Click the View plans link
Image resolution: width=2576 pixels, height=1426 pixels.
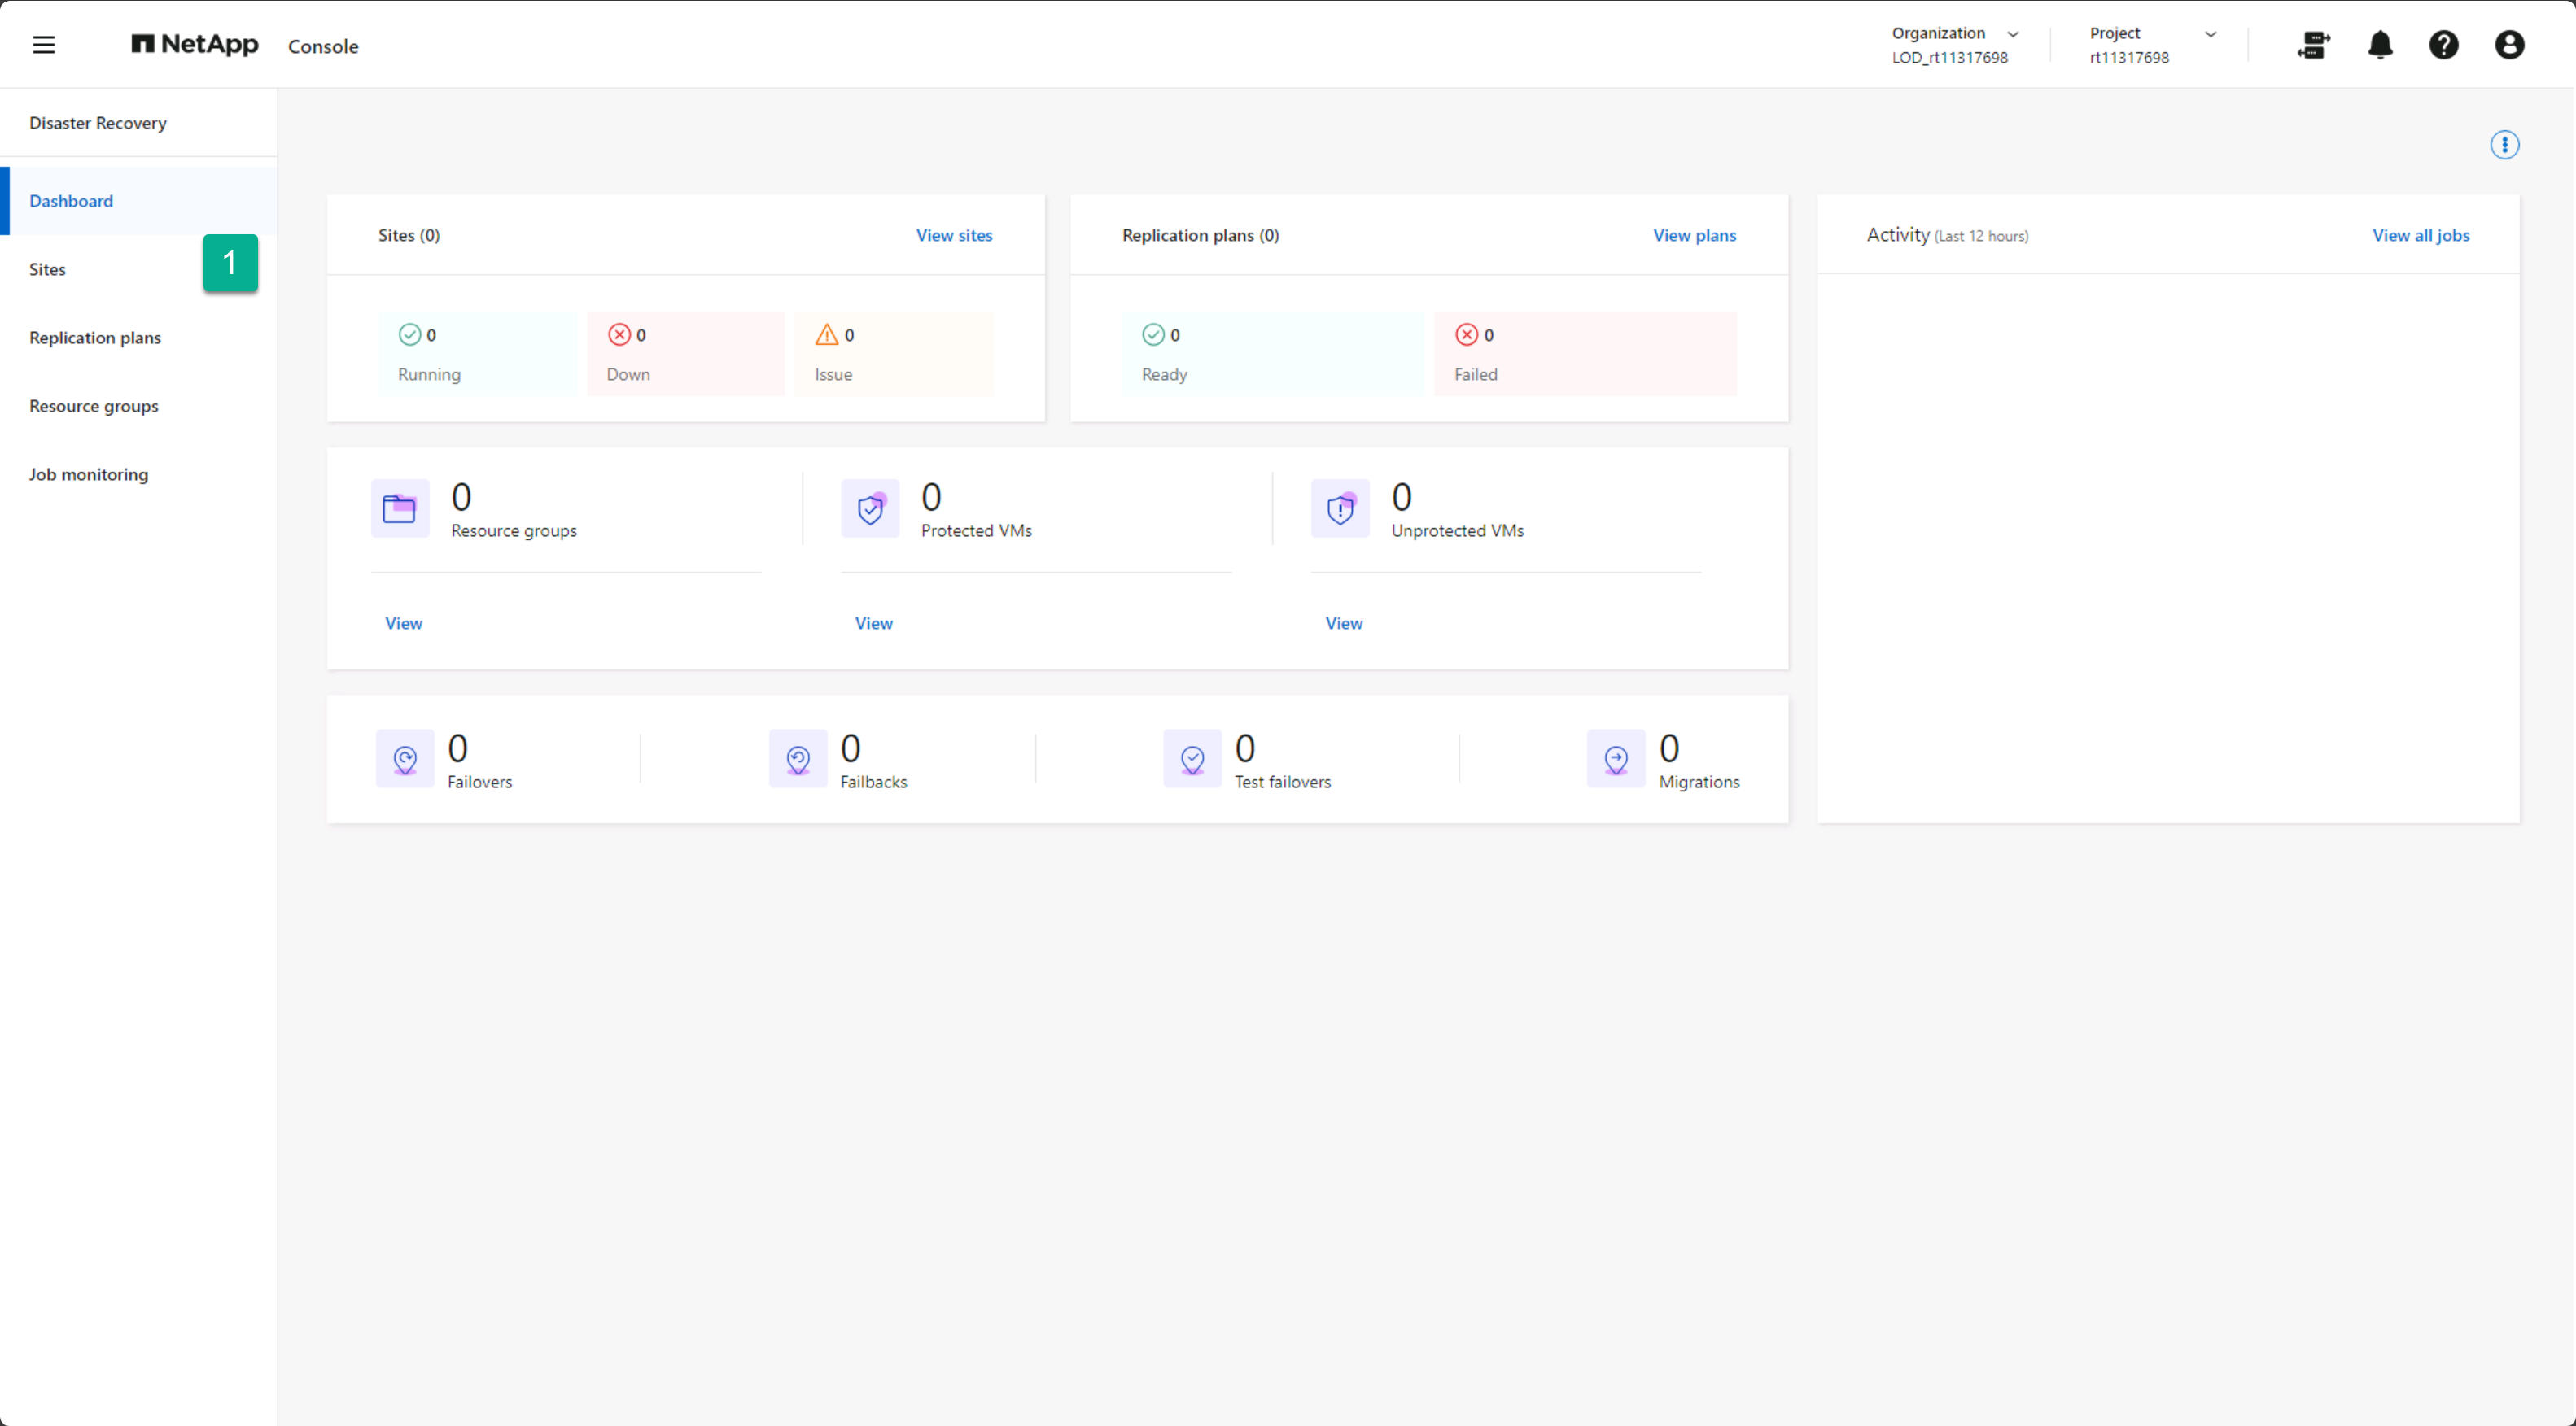(1694, 235)
